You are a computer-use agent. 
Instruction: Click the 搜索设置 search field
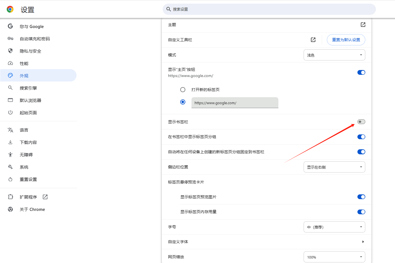point(269,9)
